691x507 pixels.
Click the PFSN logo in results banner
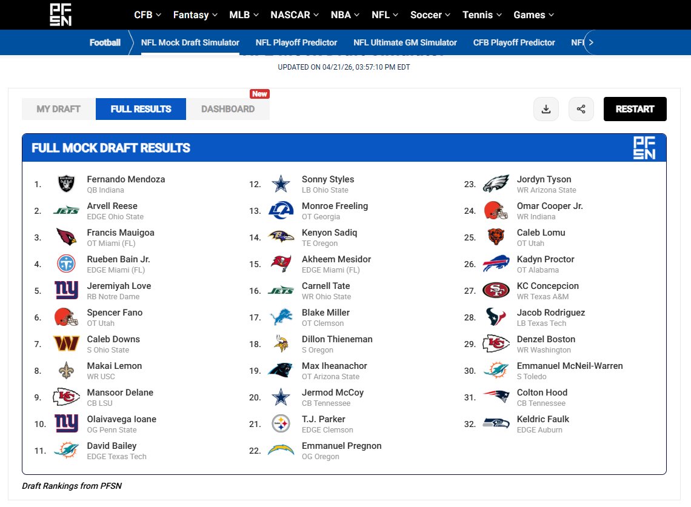point(644,148)
